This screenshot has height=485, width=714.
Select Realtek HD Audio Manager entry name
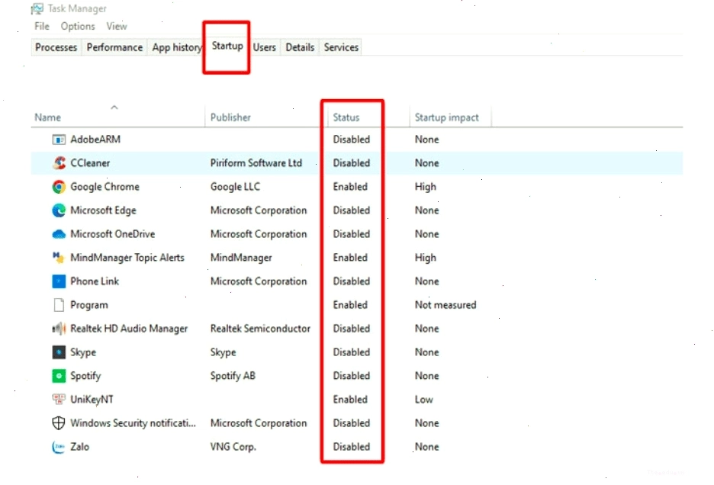coord(129,329)
